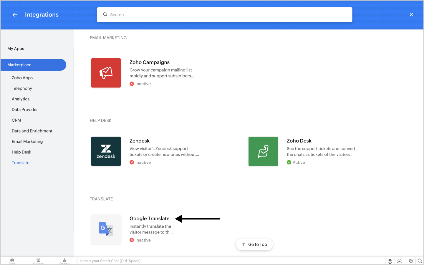Click the Zendesk logo tile
This screenshot has height=265, width=424.
[106, 151]
